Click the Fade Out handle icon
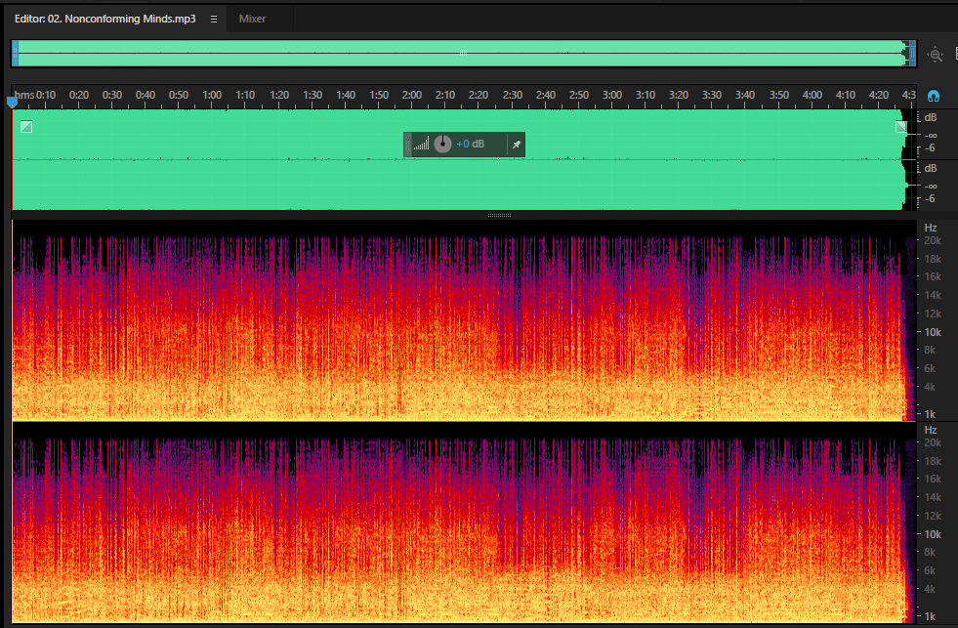This screenshot has width=958, height=628. pyautogui.click(x=901, y=127)
